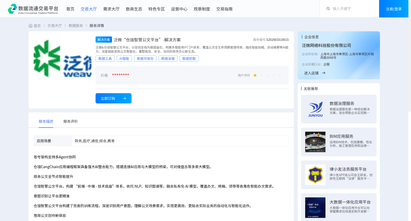The width and height of the screenshot is (411, 221).
Task: Go to 首页 in the top navigation
Action: click(70, 9)
